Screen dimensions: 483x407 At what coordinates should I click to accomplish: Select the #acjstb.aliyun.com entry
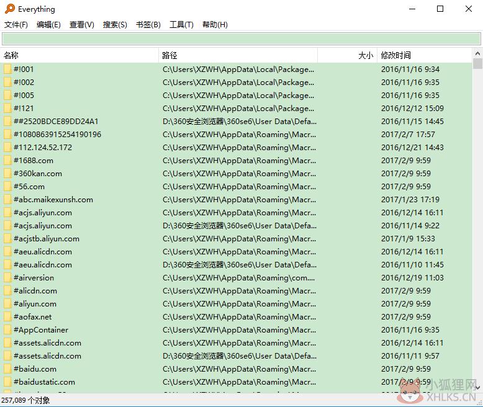tap(47, 239)
